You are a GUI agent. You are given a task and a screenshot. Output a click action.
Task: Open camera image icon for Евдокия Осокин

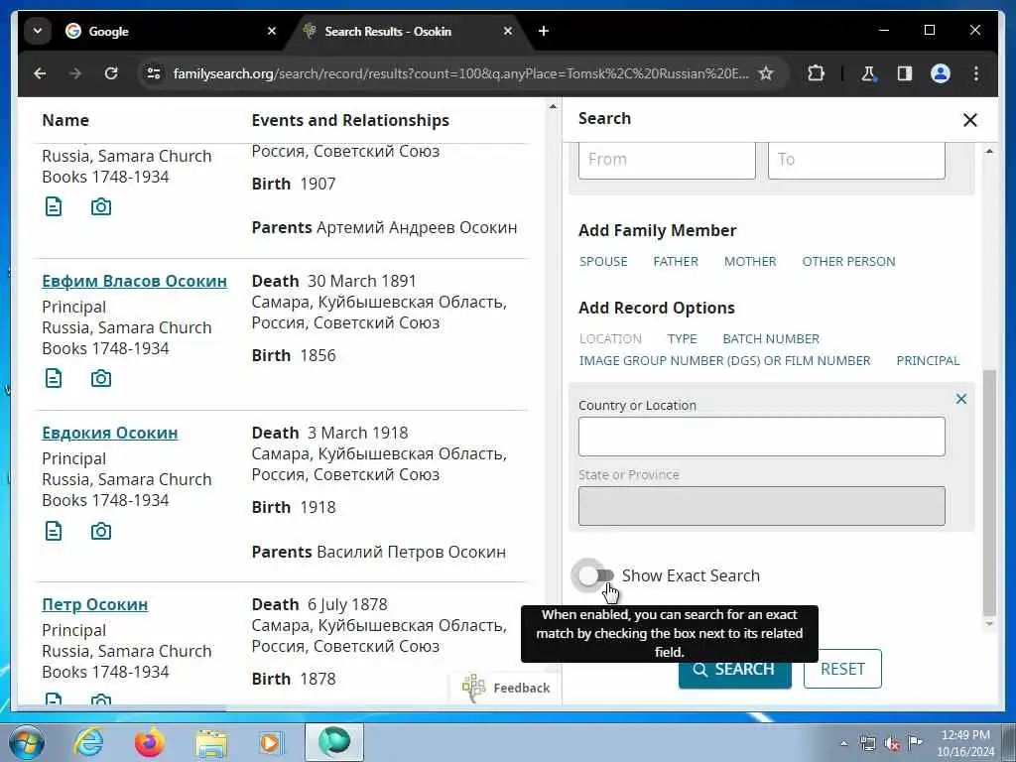(101, 532)
